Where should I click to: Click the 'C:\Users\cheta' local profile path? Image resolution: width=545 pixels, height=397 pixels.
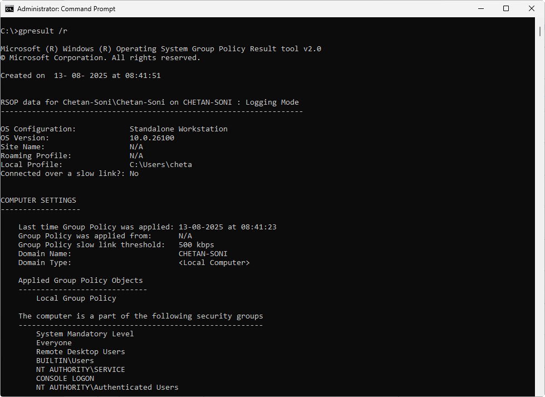point(160,164)
